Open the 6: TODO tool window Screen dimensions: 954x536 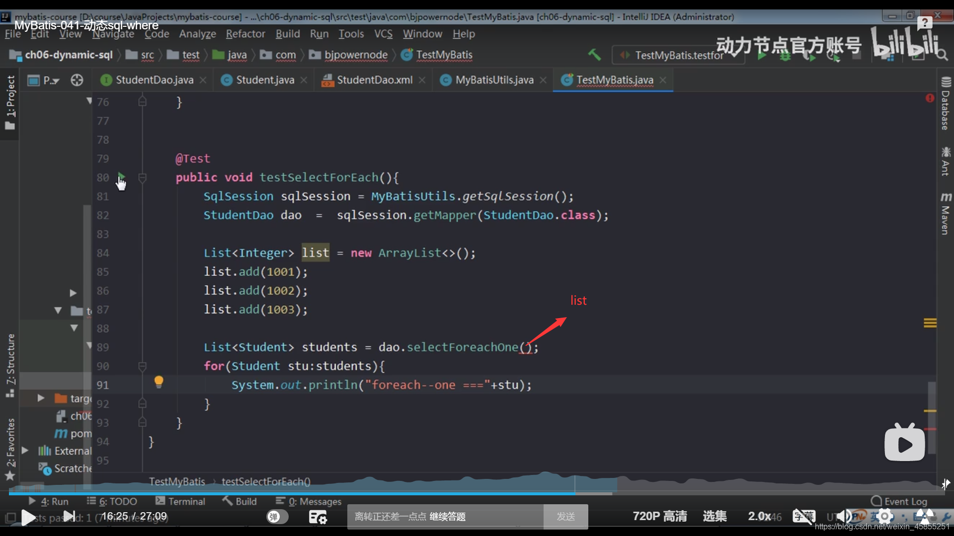pyautogui.click(x=112, y=501)
